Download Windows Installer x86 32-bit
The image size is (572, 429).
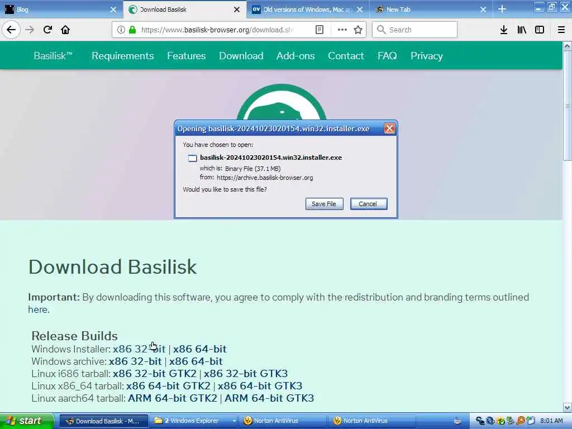139,349
